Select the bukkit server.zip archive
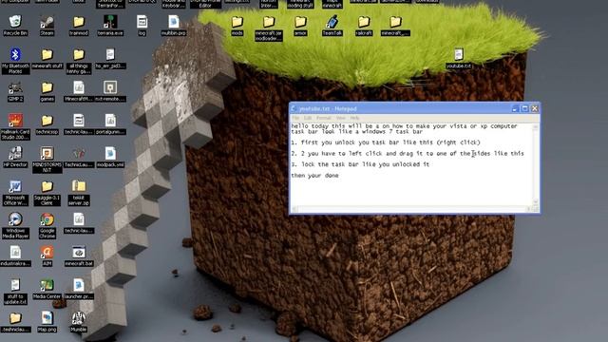The width and height of the screenshot is (608, 342). 79,193
